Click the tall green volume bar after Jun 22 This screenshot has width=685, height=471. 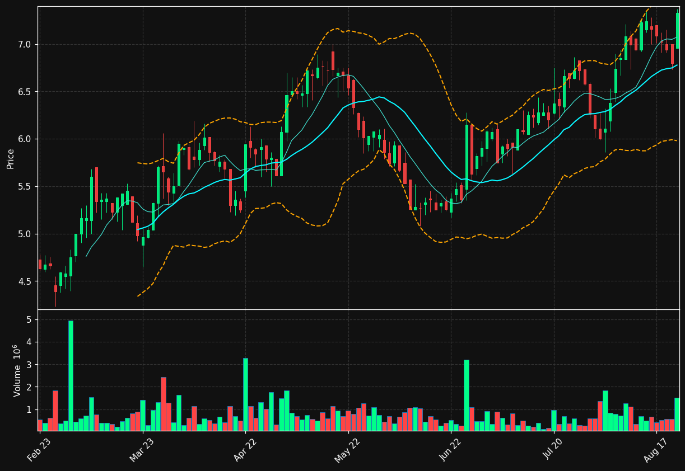click(467, 395)
